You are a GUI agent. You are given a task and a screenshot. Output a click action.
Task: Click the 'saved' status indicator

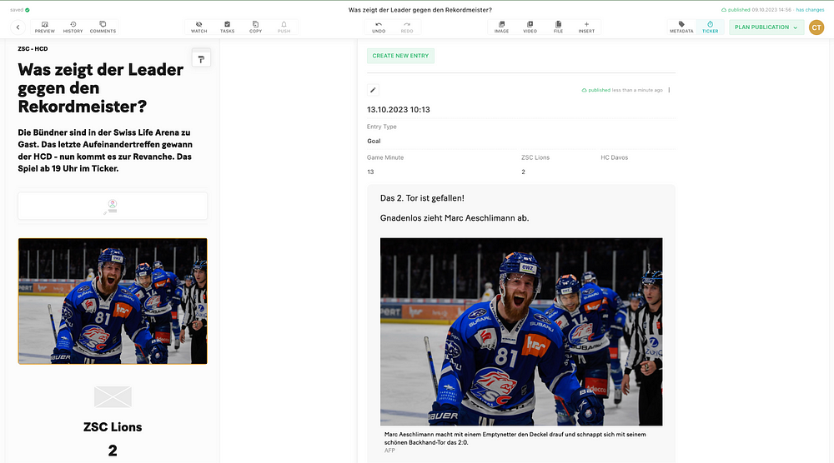click(20, 10)
